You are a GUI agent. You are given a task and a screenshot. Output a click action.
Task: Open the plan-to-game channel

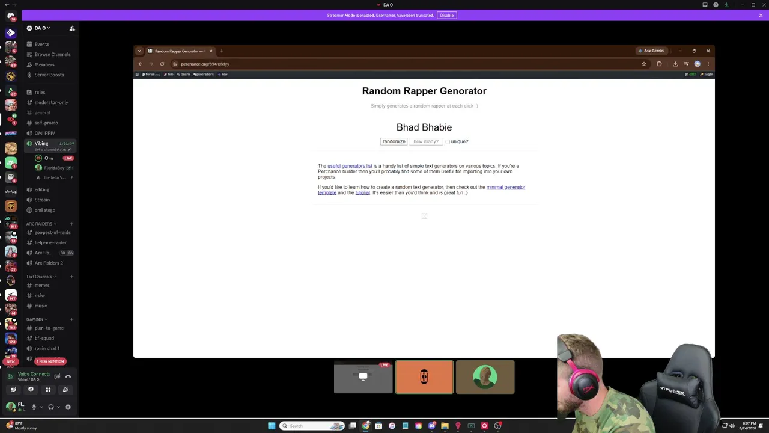pos(49,328)
